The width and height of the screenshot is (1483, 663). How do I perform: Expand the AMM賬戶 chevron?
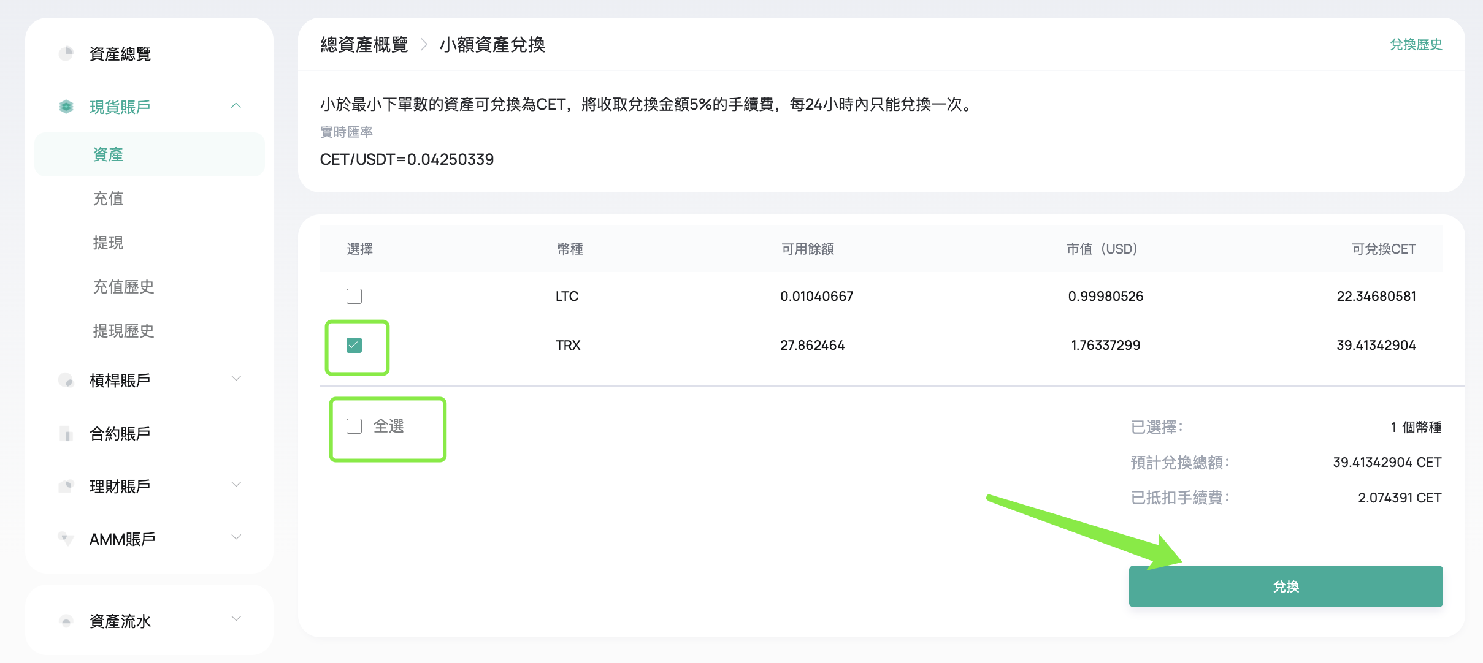click(236, 537)
